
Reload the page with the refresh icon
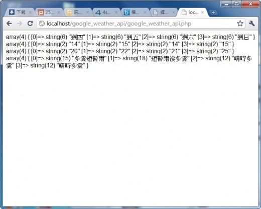[x=30, y=24]
